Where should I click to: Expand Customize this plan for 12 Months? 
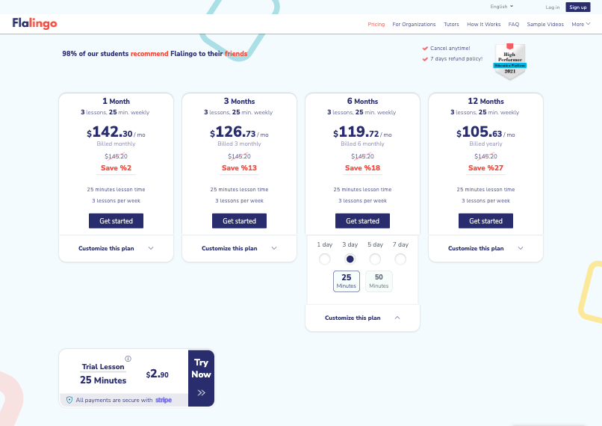coord(485,249)
